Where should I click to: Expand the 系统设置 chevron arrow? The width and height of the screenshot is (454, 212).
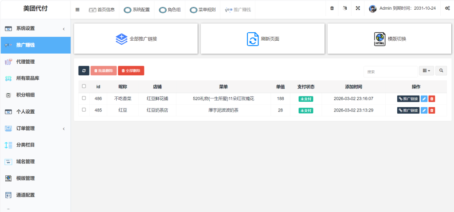tap(64, 29)
